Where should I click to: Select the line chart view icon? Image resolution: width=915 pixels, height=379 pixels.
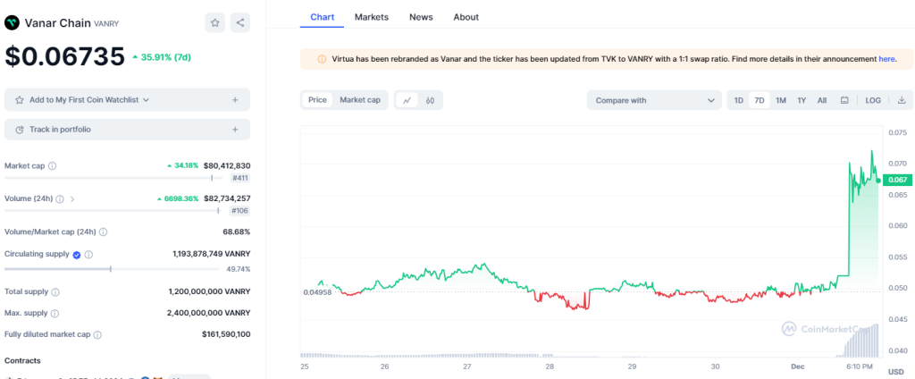407,100
